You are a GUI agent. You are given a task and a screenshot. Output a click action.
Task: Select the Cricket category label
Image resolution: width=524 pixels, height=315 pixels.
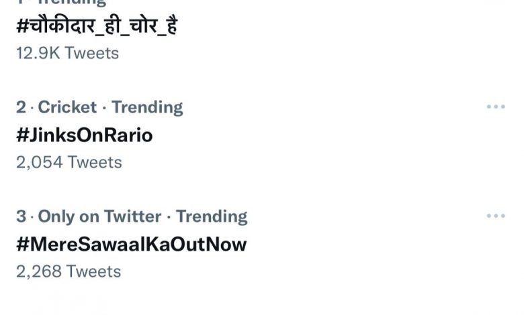click(67, 107)
